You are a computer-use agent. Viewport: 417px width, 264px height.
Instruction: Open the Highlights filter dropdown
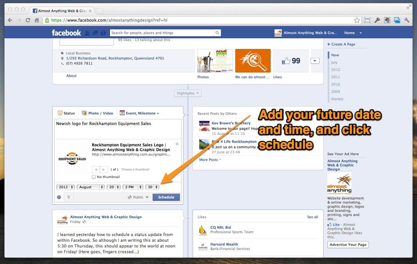[x=188, y=93]
